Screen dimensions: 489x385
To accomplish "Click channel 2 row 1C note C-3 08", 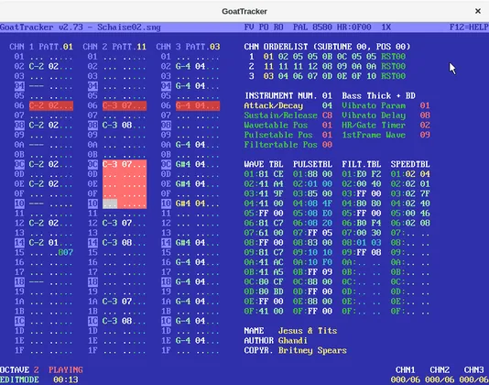I will click(x=117, y=321).
